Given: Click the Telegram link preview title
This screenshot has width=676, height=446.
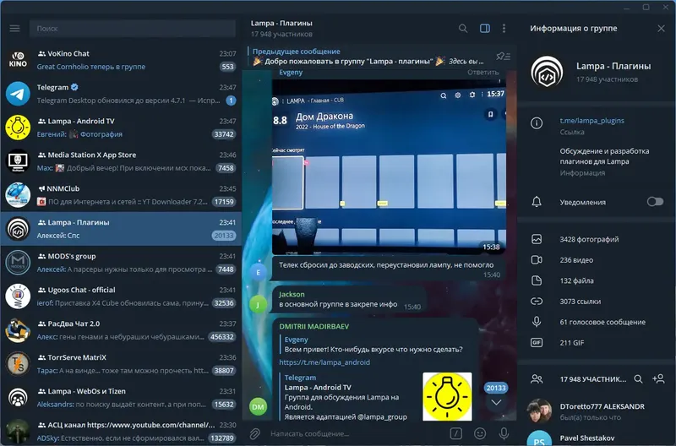Looking at the screenshot, I should tap(300, 378).
